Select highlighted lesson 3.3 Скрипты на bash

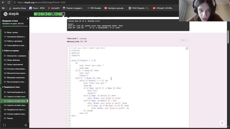click(14, 101)
